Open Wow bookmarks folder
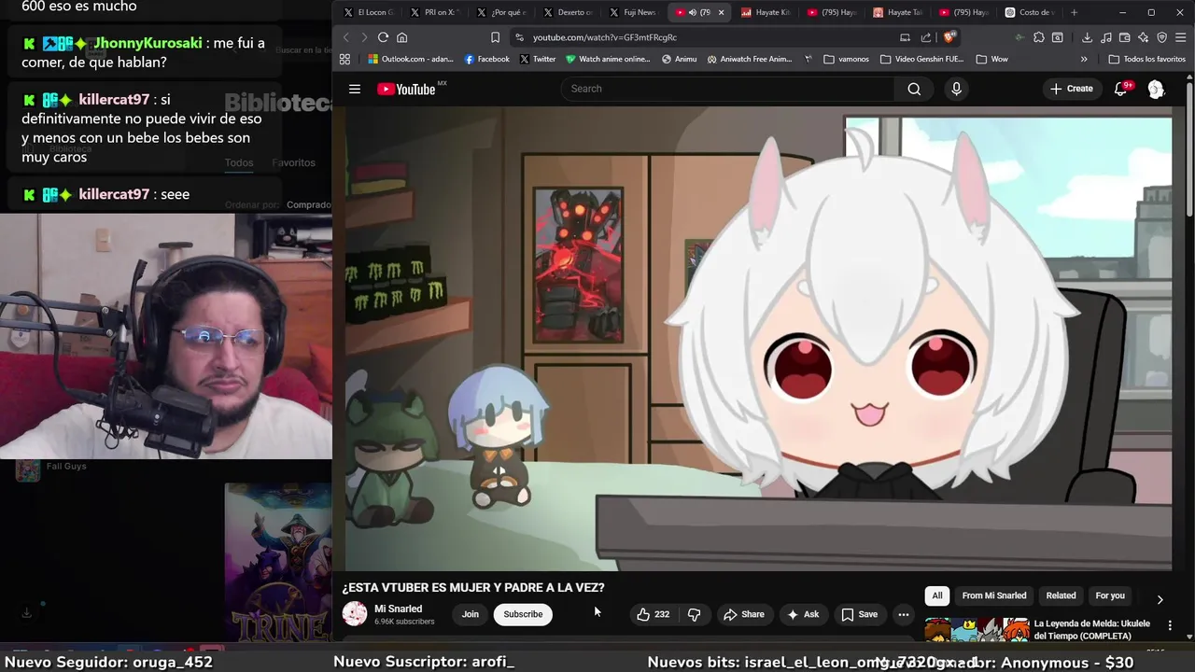 coord(991,59)
